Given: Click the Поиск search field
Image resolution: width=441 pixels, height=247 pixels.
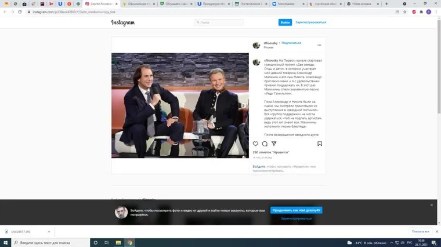Looking at the screenshot, I should [x=219, y=23].
